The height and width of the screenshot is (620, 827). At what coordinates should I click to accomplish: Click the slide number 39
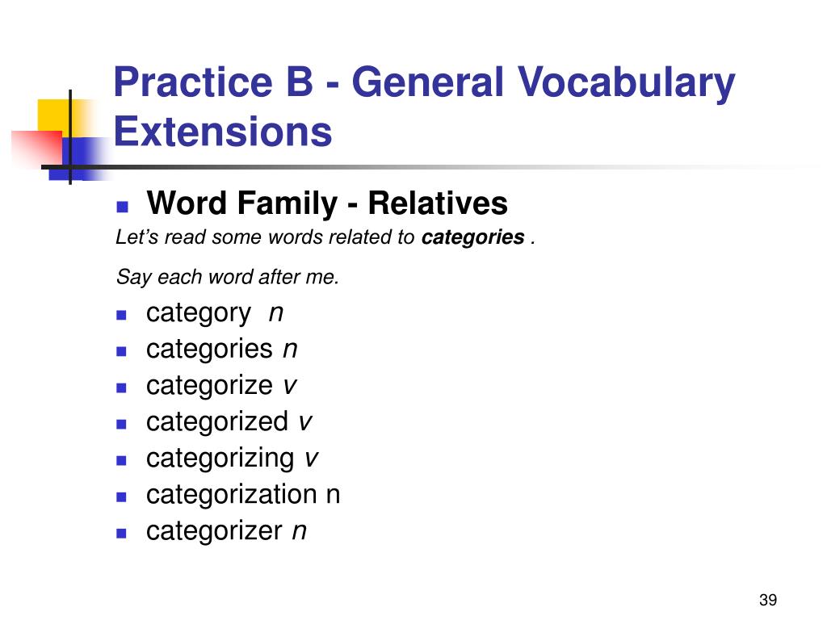(768, 600)
